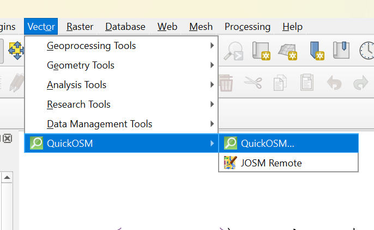The width and height of the screenshot is (374, 230).
Task: Open the Help menu
Action: [x=292, y=27]
